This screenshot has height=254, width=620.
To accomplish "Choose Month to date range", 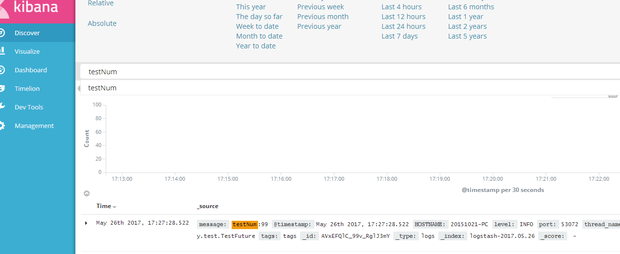I will [x=259, y=36].
